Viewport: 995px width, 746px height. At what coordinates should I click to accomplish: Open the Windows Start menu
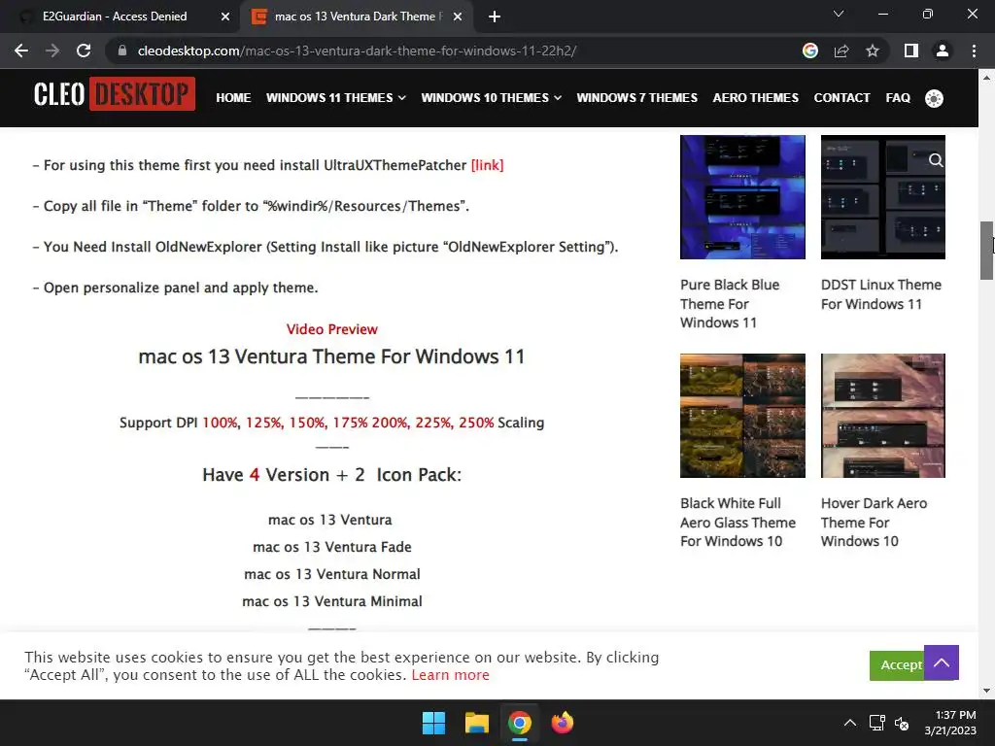434,723
